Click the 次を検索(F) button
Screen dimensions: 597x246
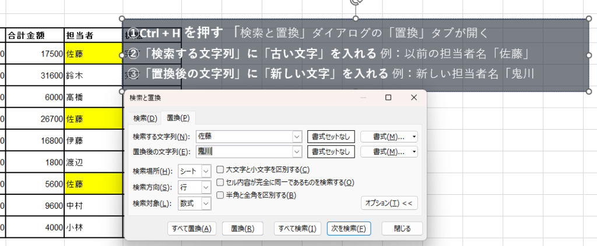point(349,229)
